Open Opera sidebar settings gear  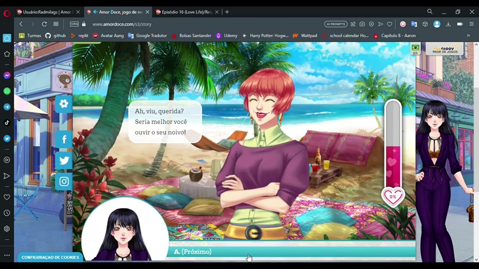coord(7,229)
